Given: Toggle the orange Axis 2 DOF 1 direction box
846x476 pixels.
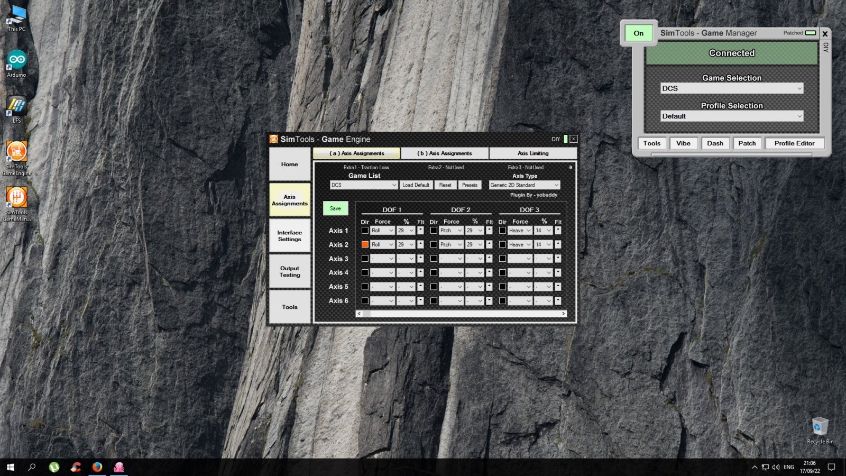Looking at the screenshot, I should click(x=365, y=244).
